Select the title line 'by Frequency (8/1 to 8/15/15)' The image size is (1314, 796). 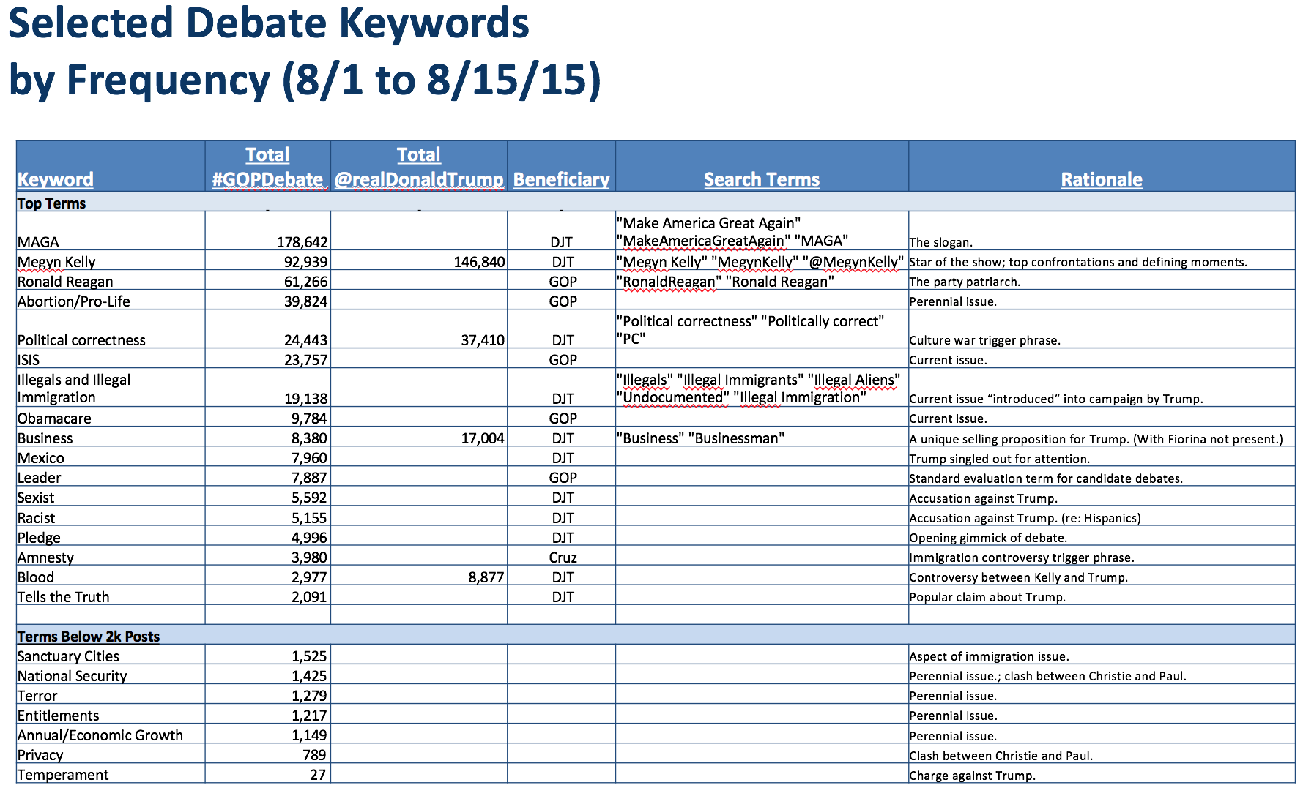click(305, 79)
